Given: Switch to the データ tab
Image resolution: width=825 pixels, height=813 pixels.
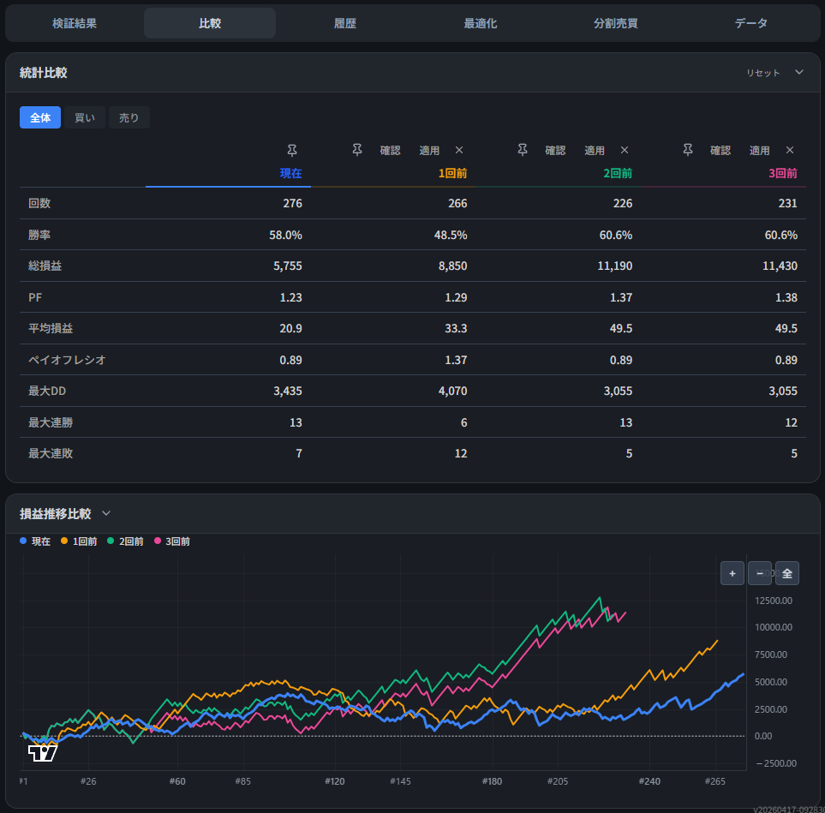Looking at the screenshot, I should tap(750, 23).
